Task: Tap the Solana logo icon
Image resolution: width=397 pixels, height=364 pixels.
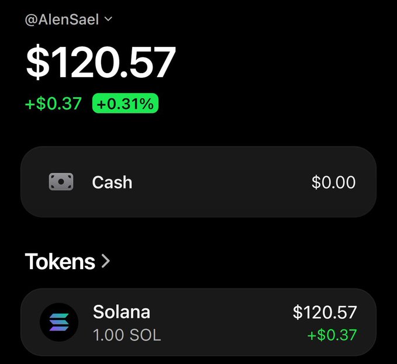Action: [x=59, y=322]
